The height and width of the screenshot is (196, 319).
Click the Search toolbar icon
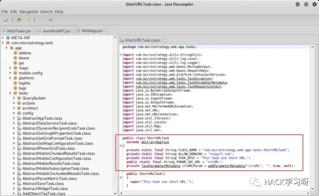[x=28, y=20]
